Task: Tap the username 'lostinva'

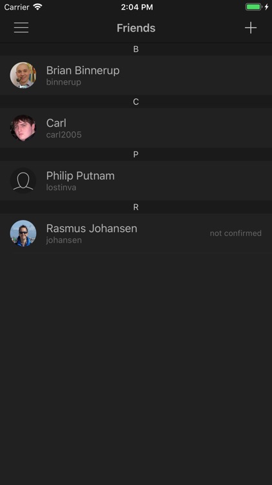Action: (61, 188)
